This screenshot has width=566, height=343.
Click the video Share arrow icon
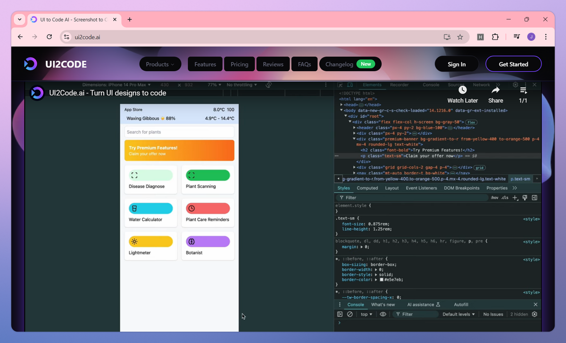pos(495,90)
